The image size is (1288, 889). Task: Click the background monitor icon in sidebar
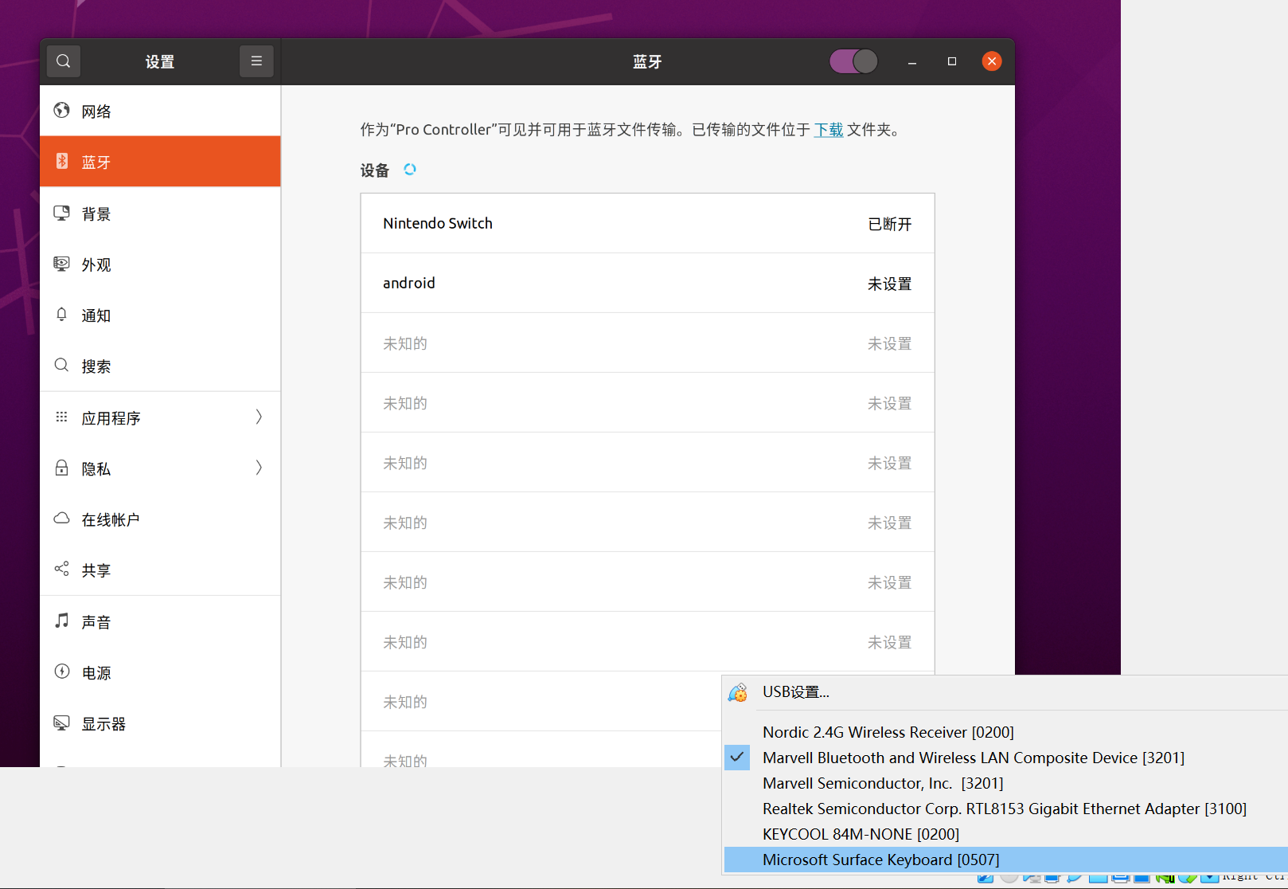point(61,213)
